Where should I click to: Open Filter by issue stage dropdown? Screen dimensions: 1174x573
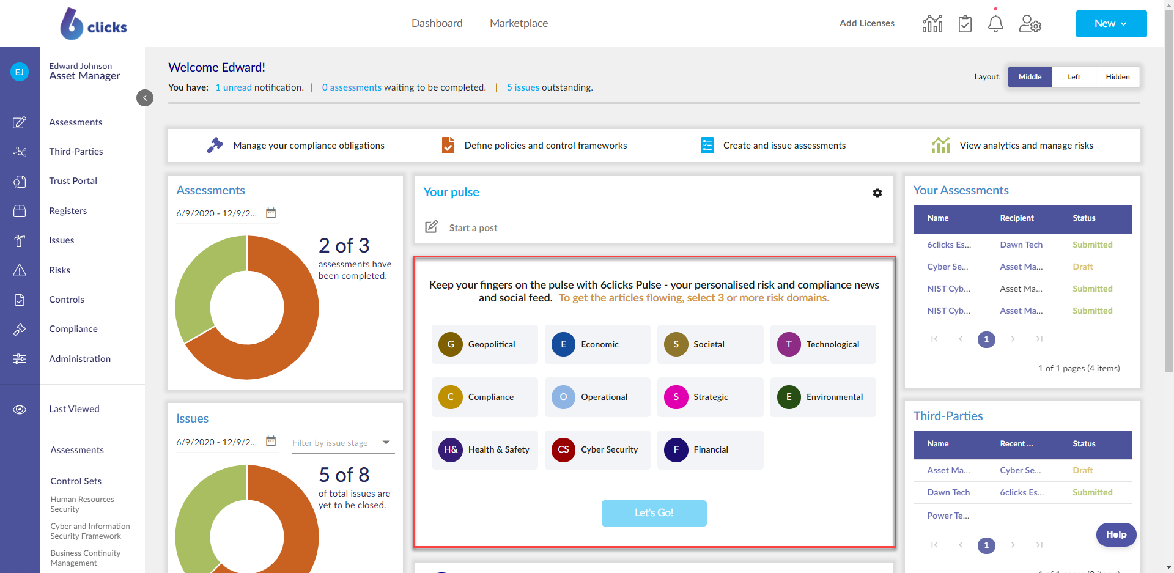[x=342, y=443]
